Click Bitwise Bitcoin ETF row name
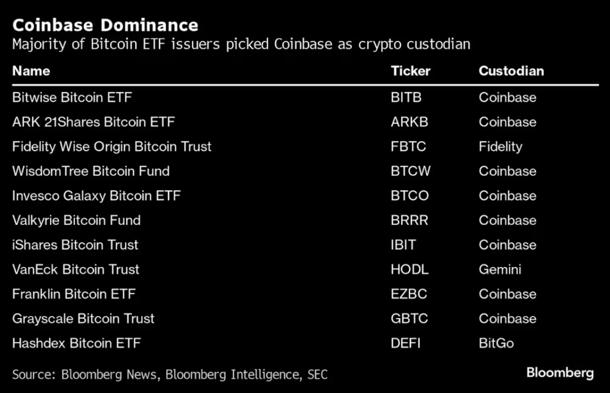610x393 pixels. 72,98
